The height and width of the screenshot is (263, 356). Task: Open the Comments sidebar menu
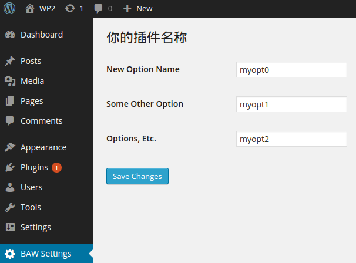click(41, 121)
